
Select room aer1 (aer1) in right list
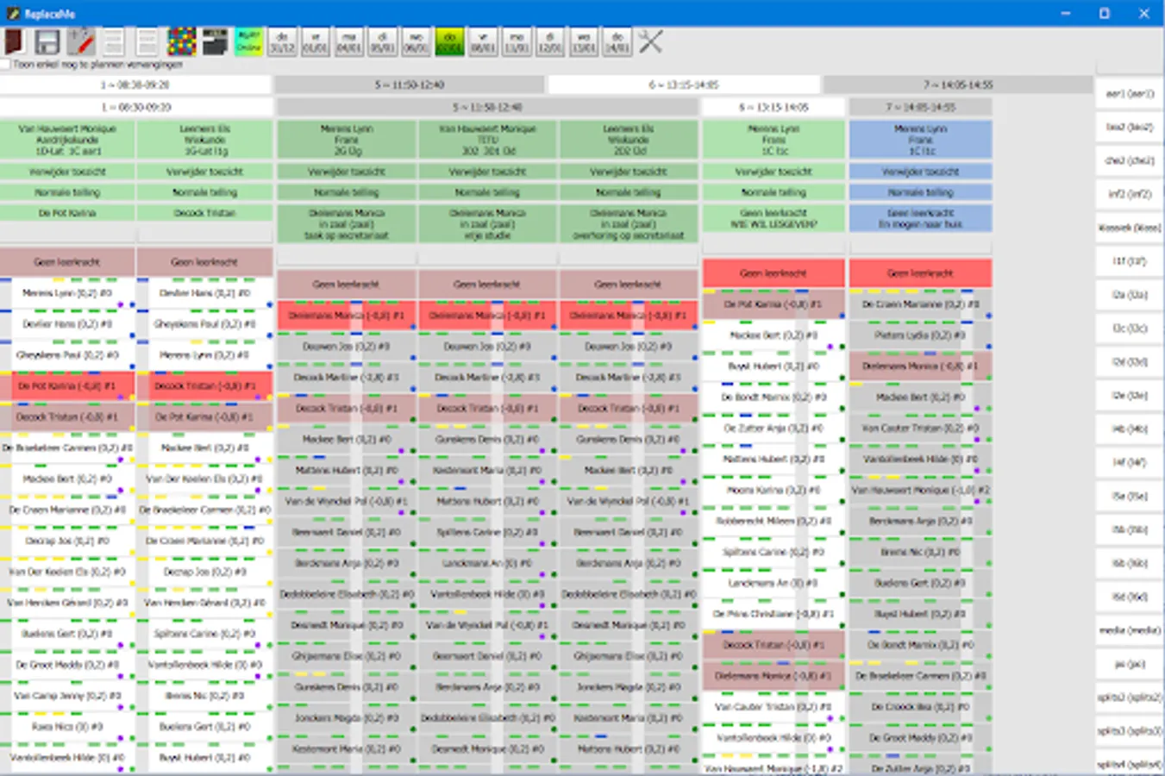coord(1130,93)
